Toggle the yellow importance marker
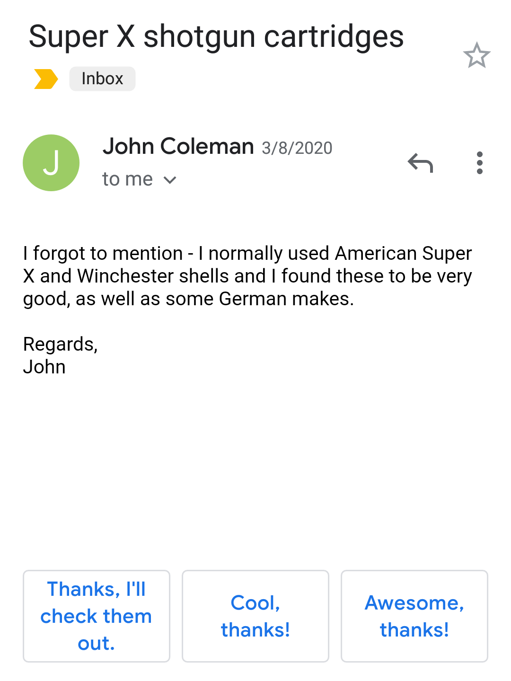This screenshot has width=511, height=681. (46, 79)
